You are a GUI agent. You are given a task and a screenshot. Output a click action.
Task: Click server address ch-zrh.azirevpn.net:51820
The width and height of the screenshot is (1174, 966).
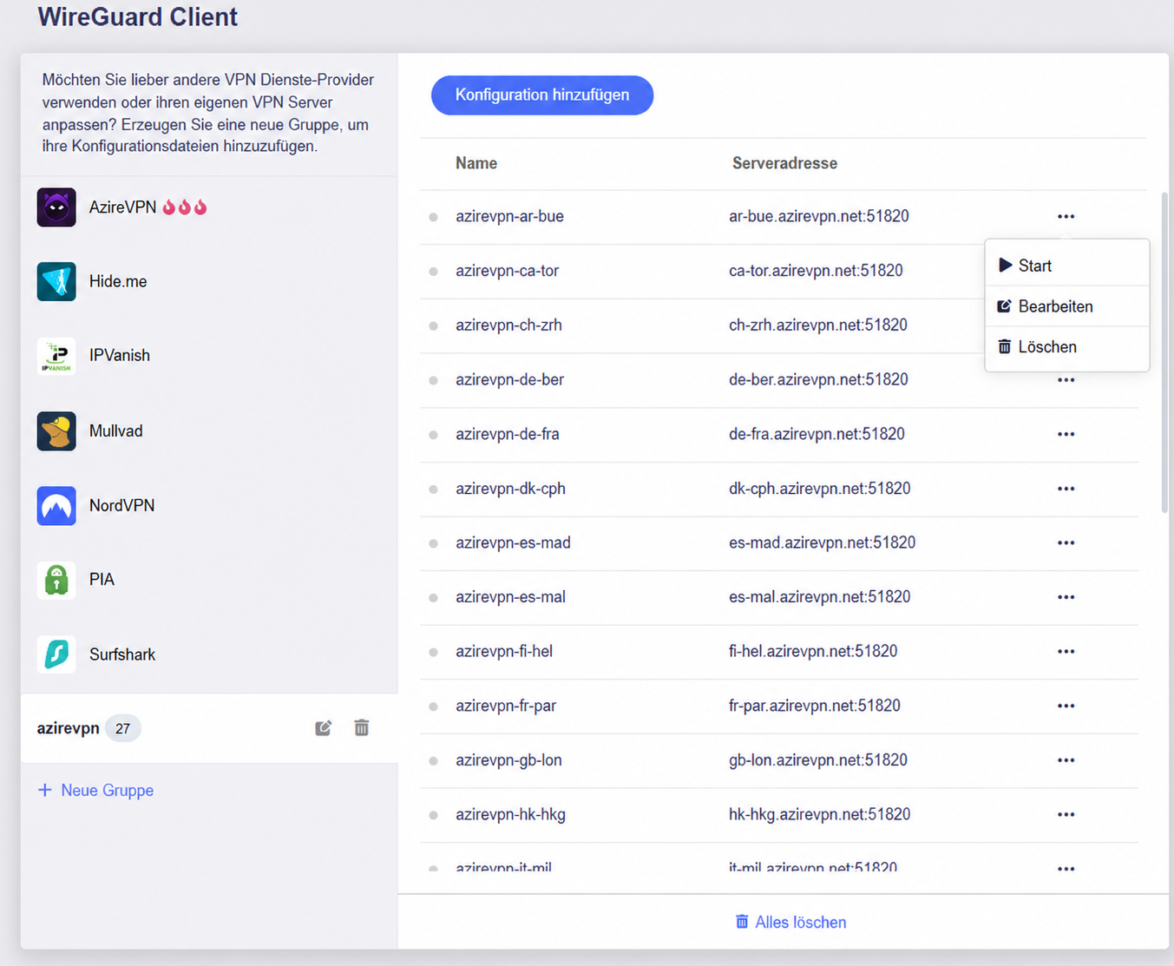coord(818,325)
